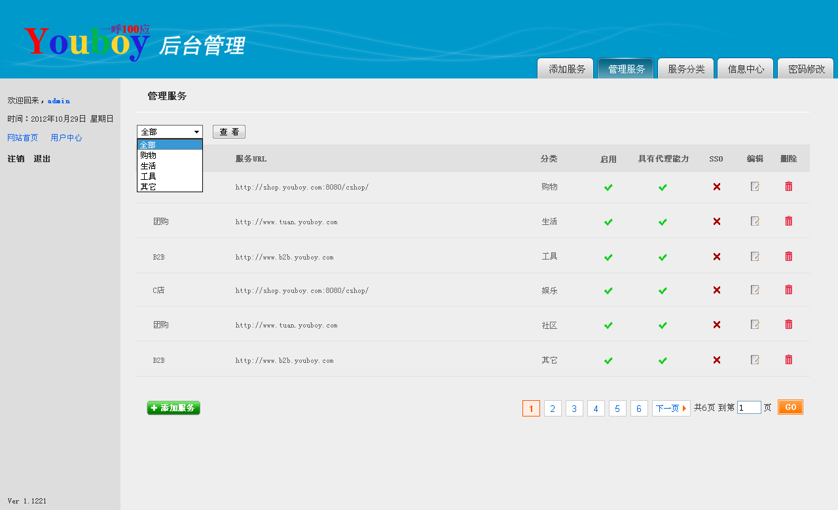The image size is (838, 510).
Task: Click the admin username link
Action: pyautogui.click(x=59, y=101)
